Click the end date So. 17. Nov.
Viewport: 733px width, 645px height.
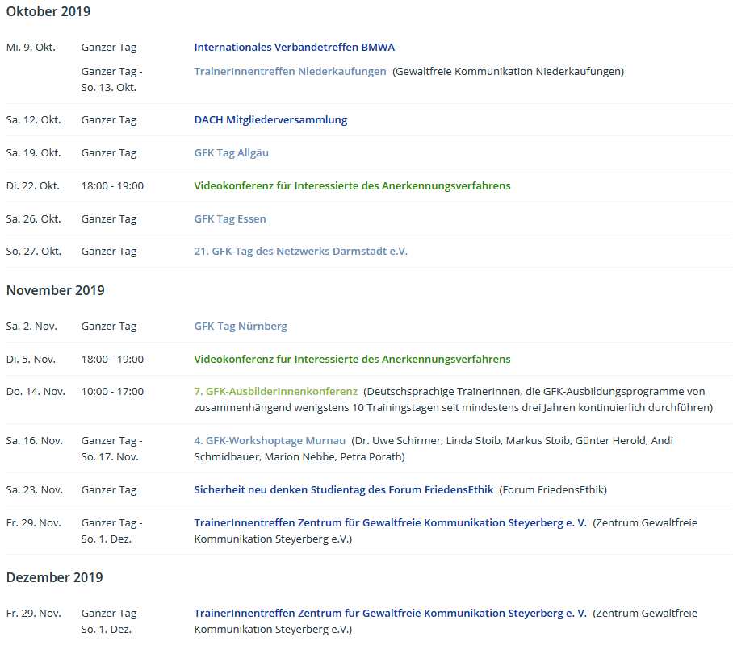click(x=110, y=457)
